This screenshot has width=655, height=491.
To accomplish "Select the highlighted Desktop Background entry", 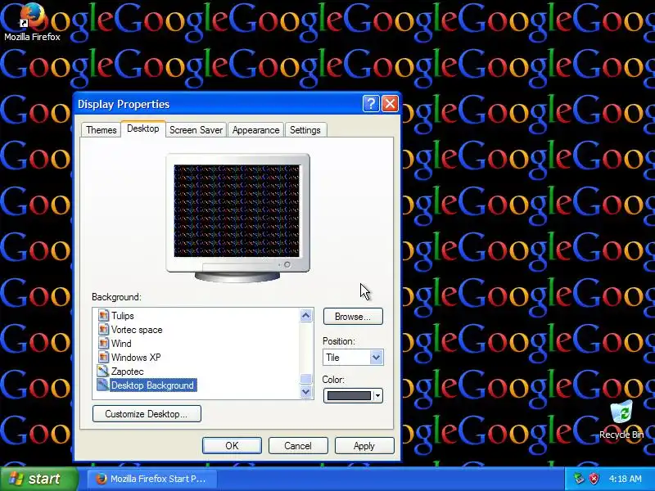I will pos(153,385).
